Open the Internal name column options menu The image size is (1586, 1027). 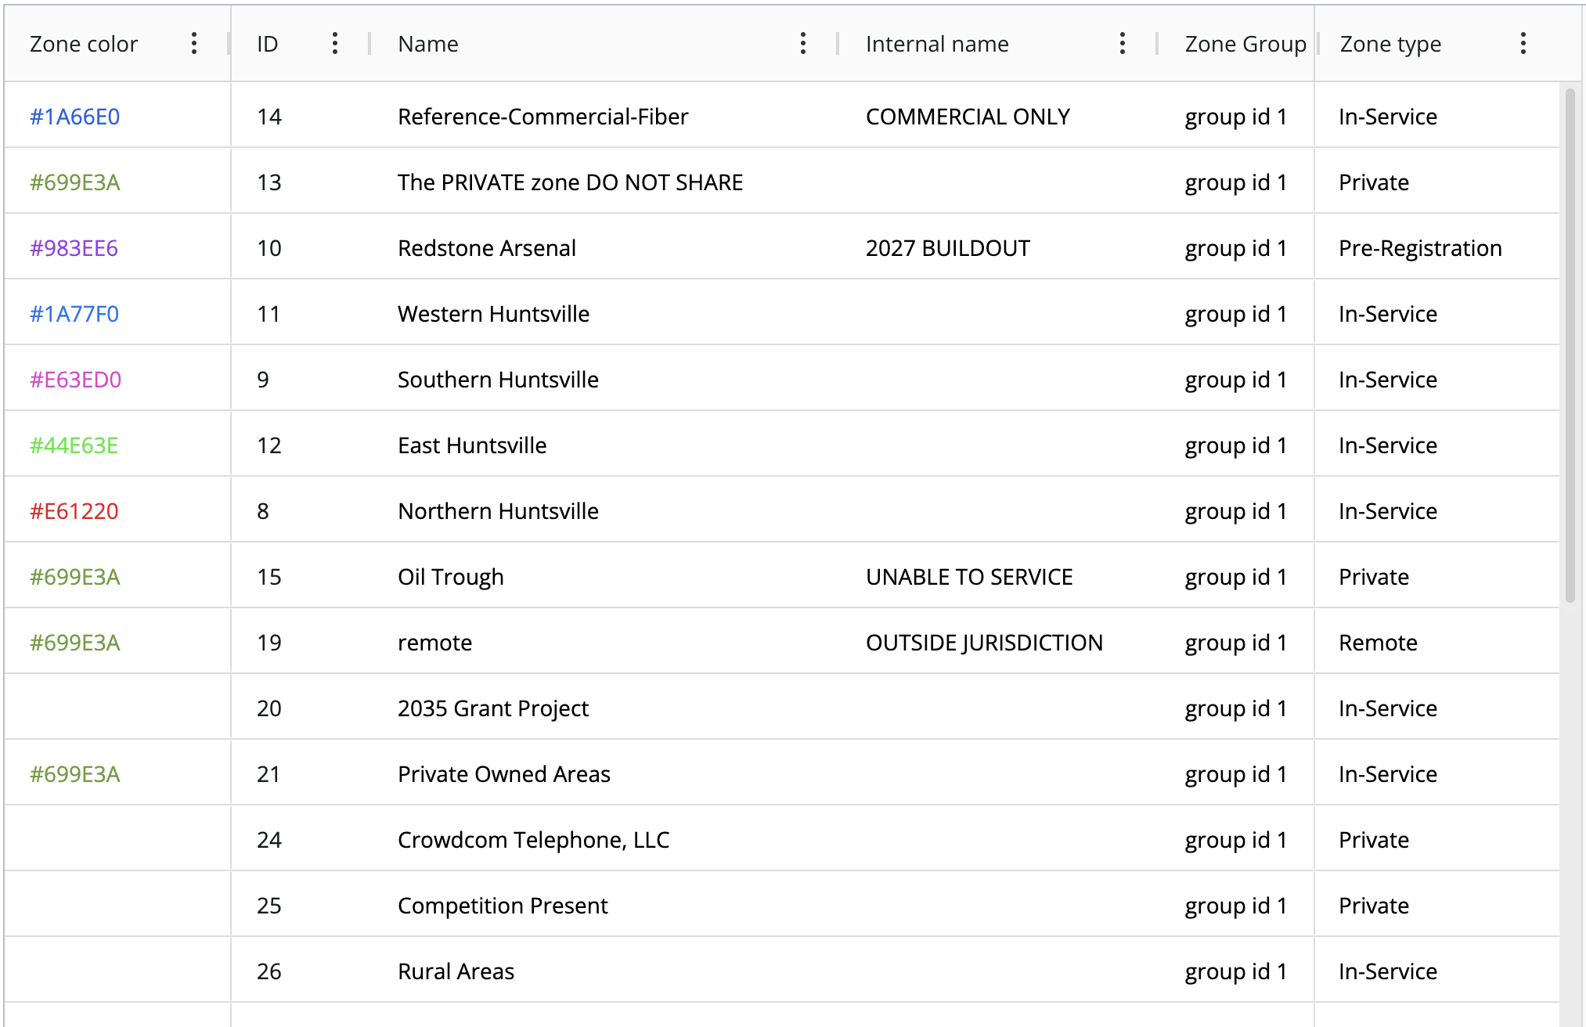click(1122, 44)
